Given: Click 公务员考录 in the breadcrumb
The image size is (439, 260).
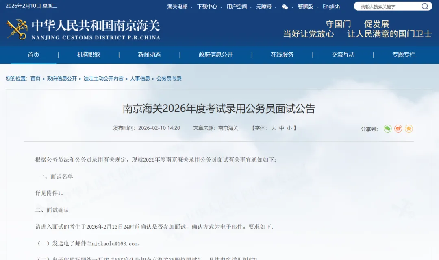Looking at the screenshot, I should click(169, 79).
